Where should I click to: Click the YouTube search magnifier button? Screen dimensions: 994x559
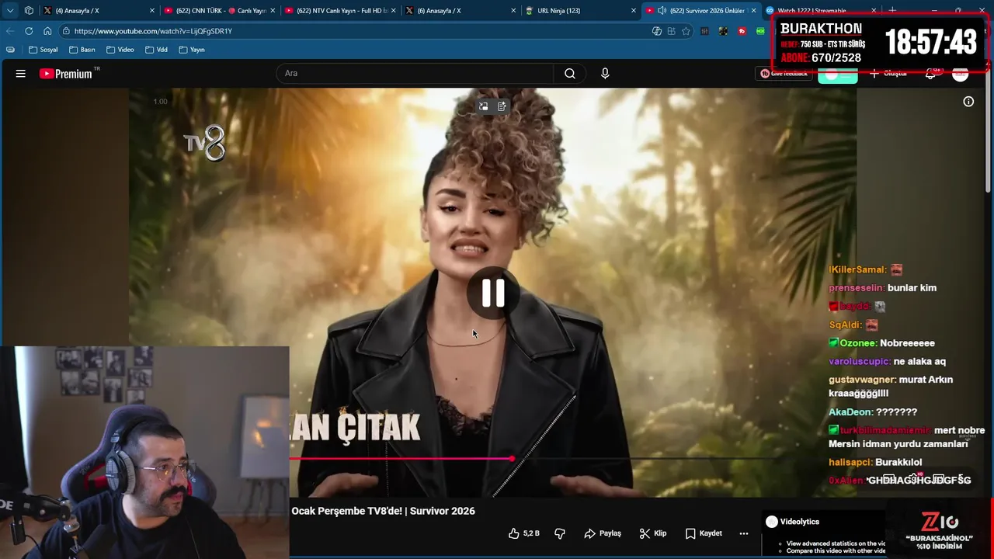point(570,74)
